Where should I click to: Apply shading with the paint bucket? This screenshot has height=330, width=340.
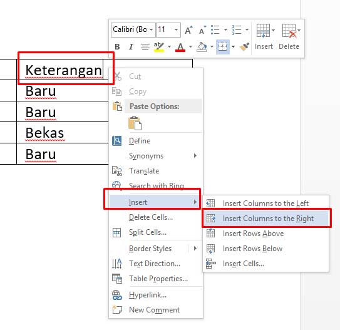tap(202, 47)
